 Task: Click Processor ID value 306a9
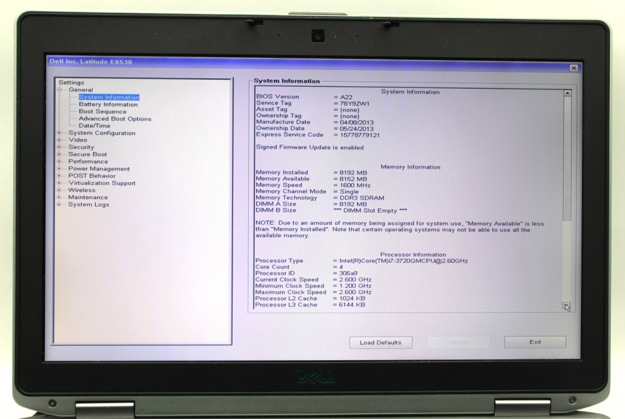pos(348,273)
